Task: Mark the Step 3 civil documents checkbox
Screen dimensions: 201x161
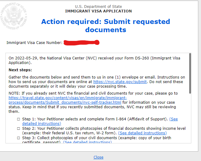Action: 18,138
